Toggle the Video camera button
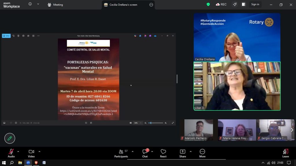 click(31, 153)
